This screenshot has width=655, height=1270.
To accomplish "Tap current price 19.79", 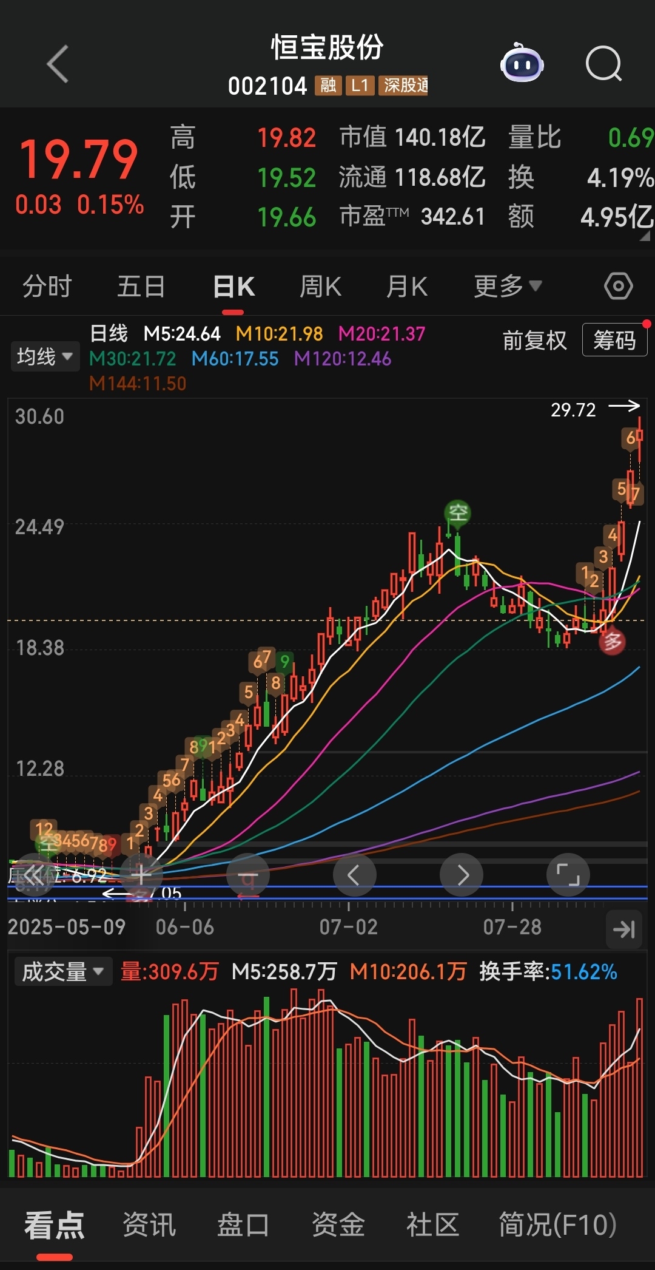I will click(x=79, y=159).
